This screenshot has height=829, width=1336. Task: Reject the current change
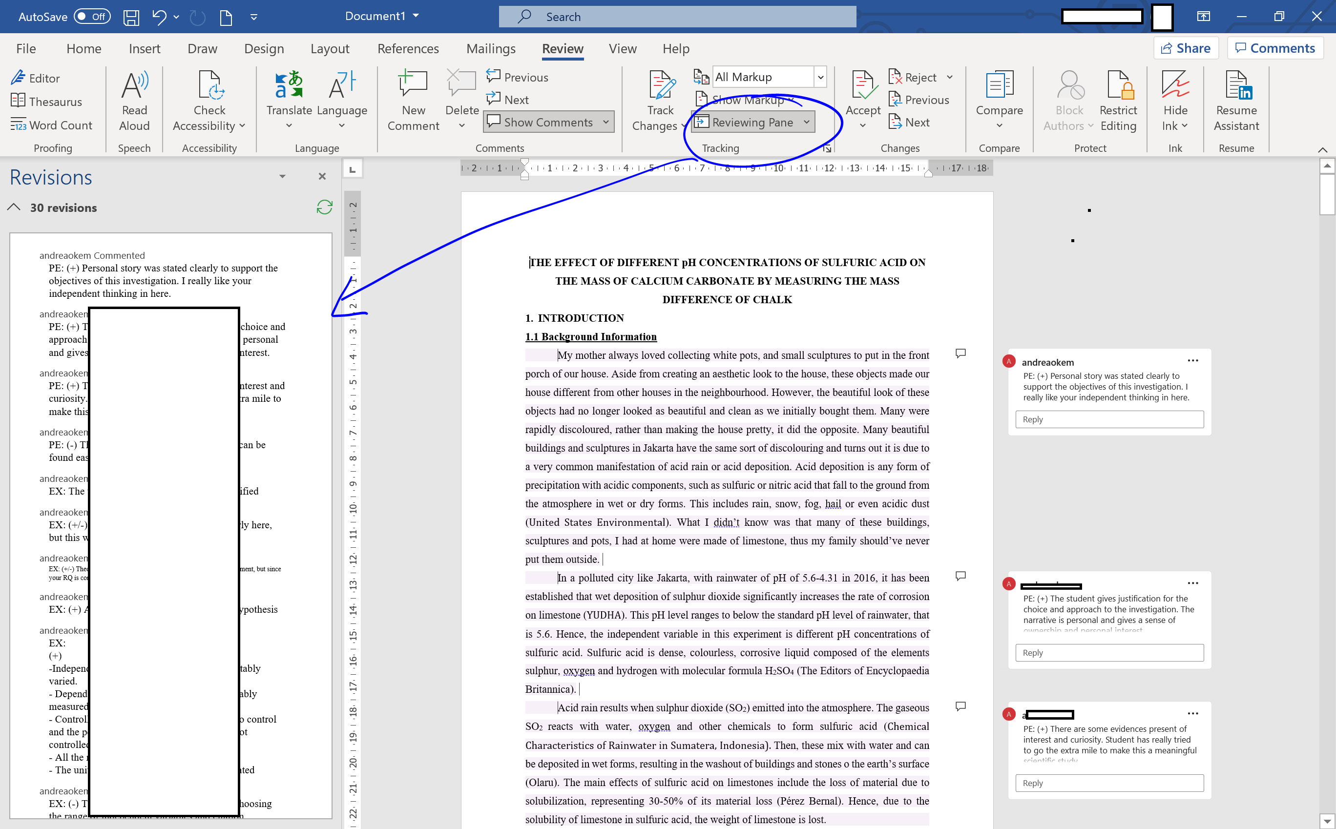pyautogui.click(x=912, y=77)
